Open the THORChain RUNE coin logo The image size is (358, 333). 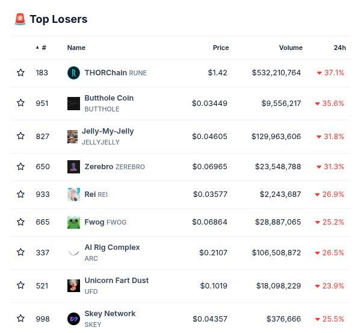73,73
